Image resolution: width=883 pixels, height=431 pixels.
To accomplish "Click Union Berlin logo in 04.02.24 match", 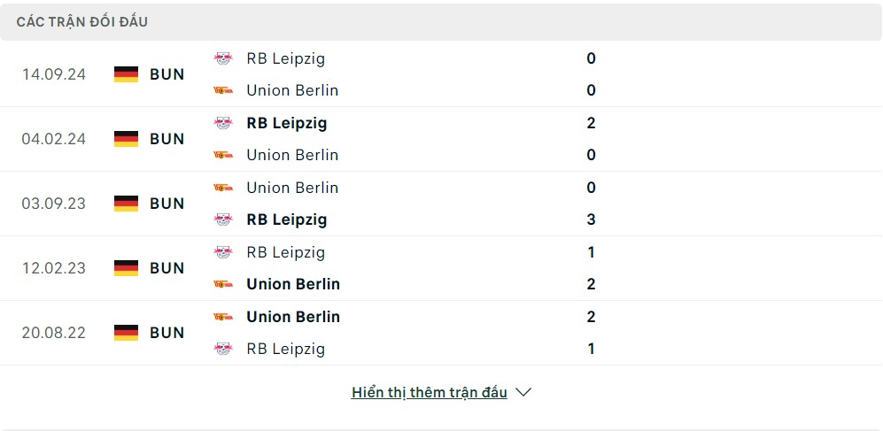I will click(223, 155).
